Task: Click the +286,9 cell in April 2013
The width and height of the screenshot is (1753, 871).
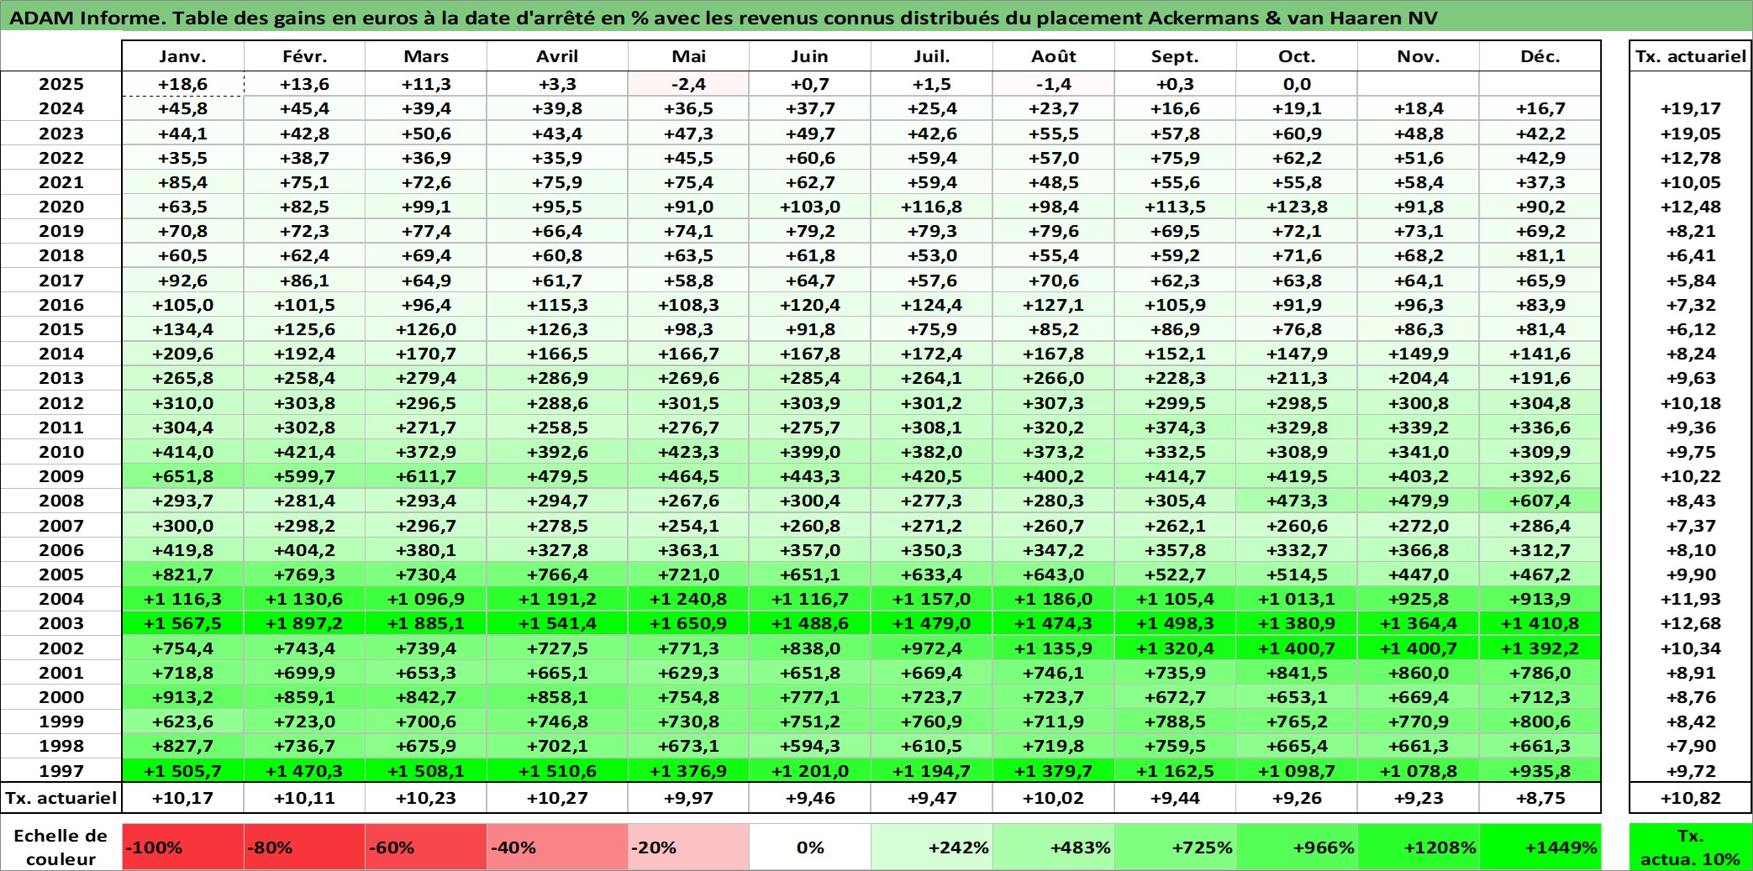Action: coord(557,378)
